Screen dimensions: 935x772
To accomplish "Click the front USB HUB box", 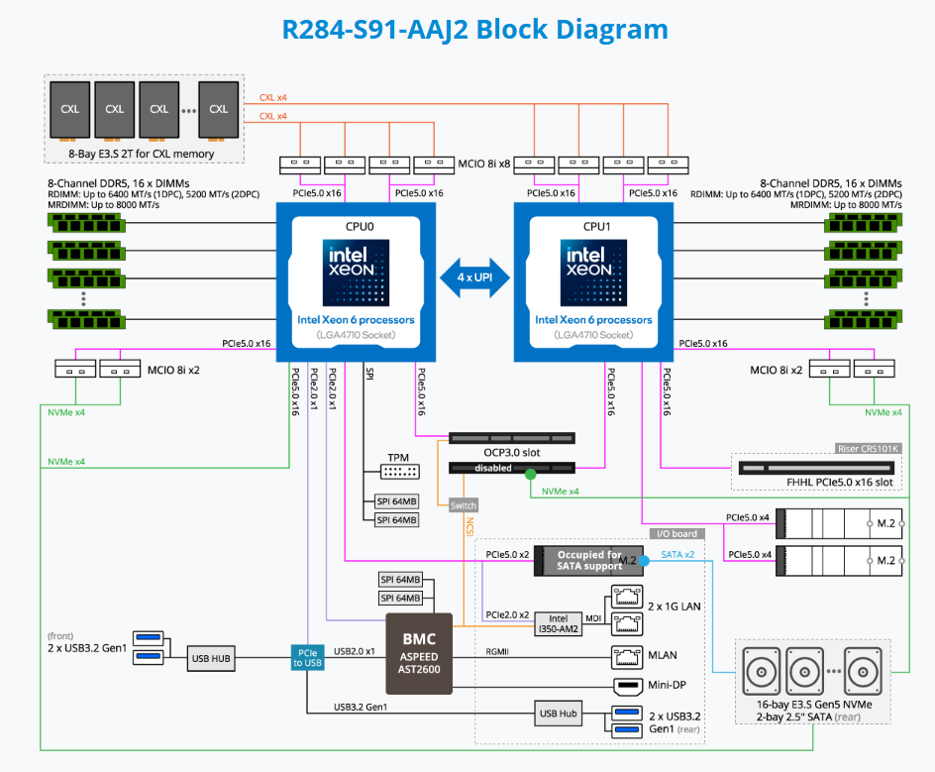I will point(213,656).
